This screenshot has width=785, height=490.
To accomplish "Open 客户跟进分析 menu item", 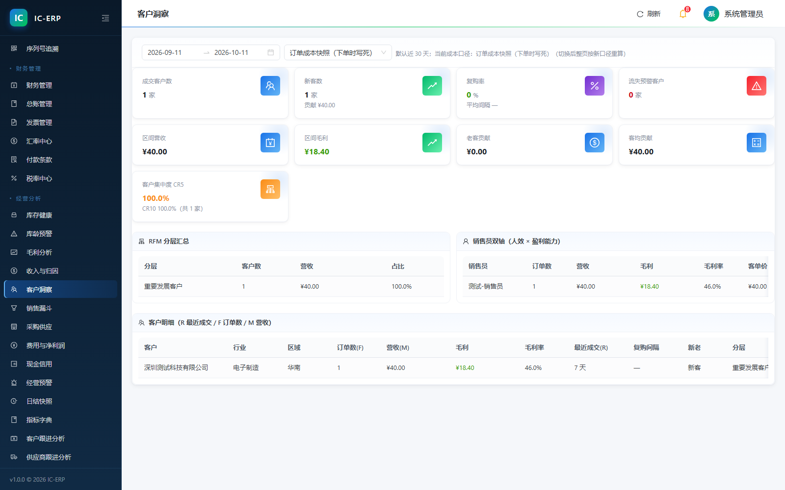I will pyautogui.click(x=61, y=439).
